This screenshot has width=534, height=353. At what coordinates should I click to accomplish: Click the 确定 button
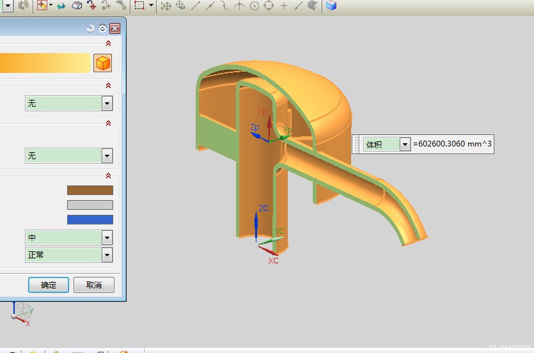49,285
